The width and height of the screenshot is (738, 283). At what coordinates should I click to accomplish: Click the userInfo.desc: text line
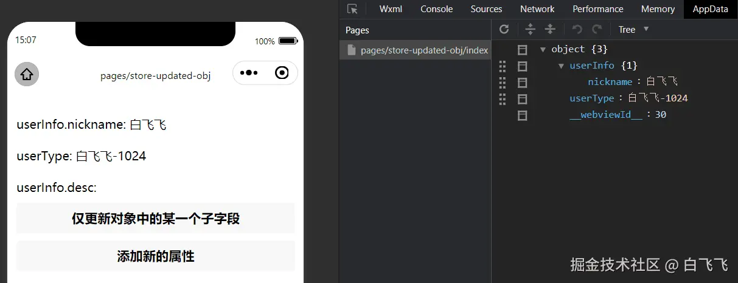coord(57,188)
